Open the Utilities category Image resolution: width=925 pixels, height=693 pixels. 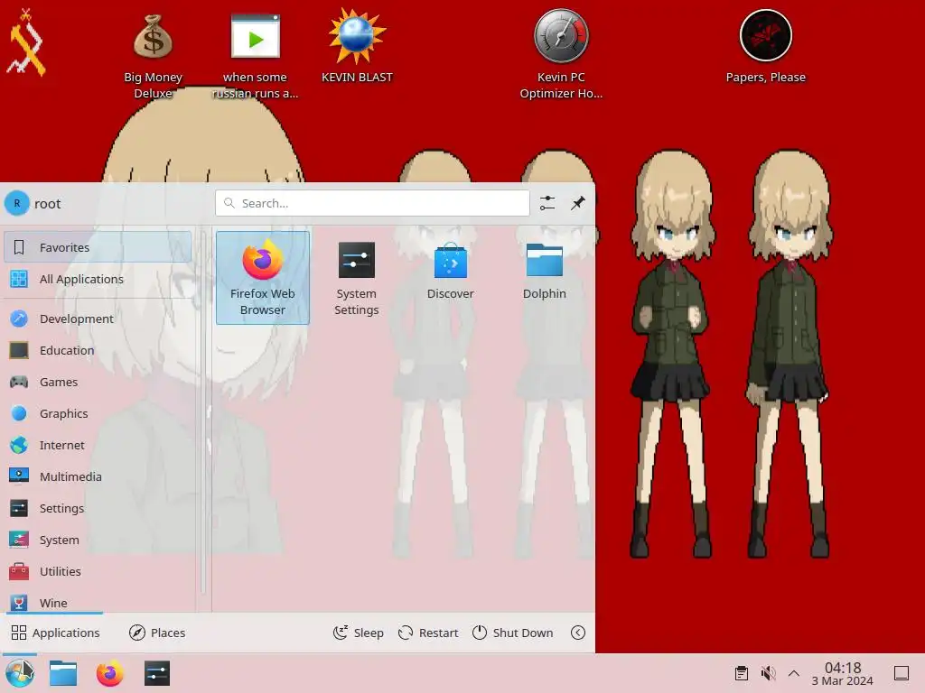(98, 571)
